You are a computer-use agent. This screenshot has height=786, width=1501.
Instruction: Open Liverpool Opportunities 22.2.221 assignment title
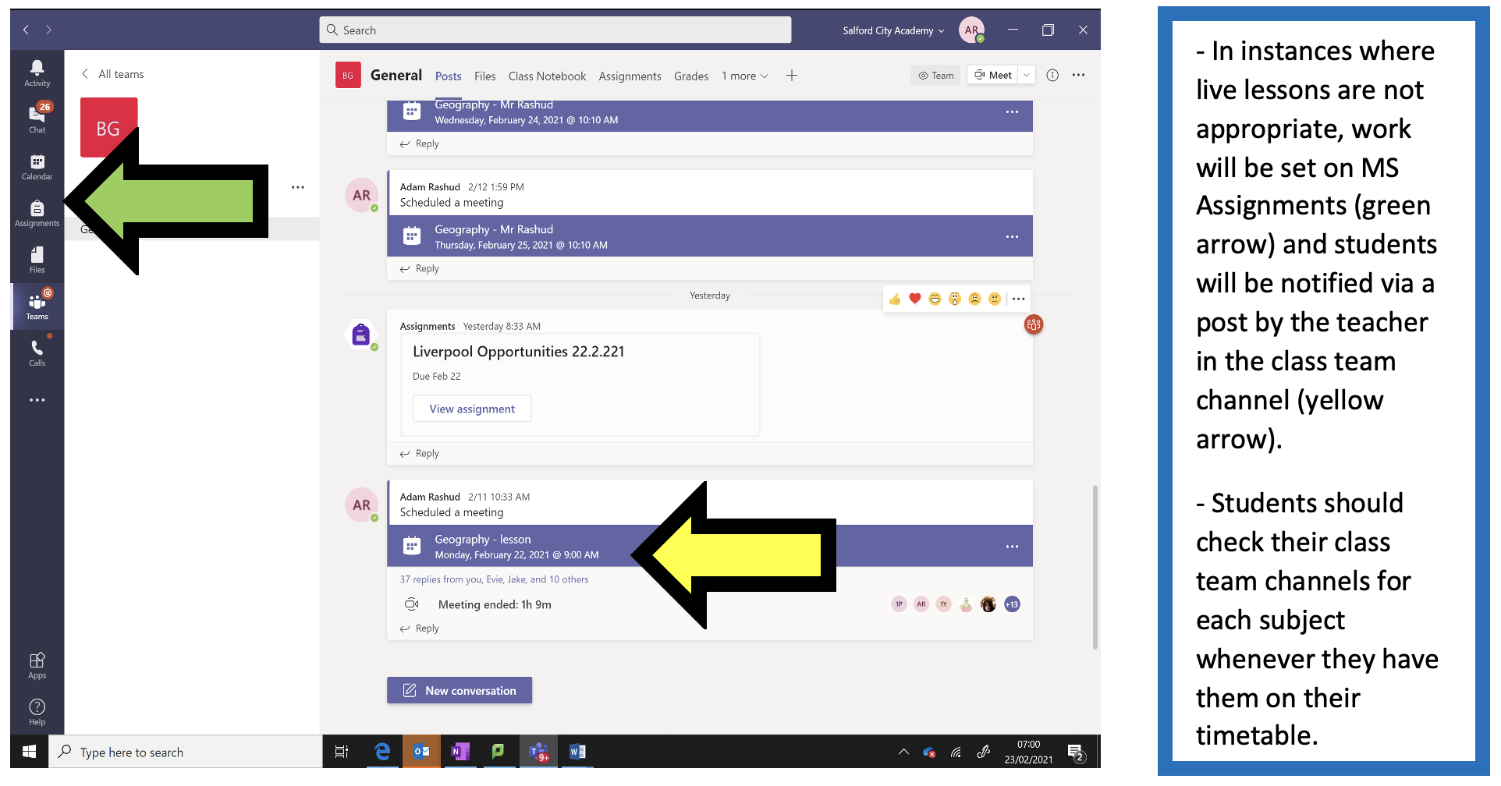(x=519, y=352)
